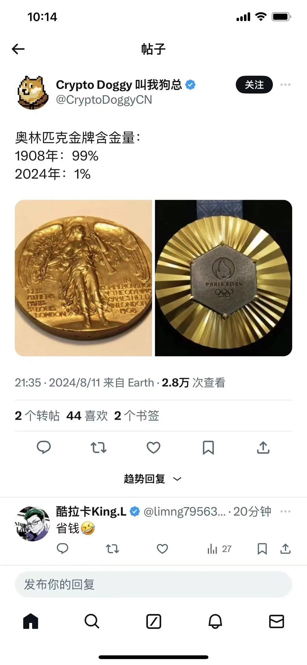Screen dimensions: 307x665
Task: Go to Home tab in bottom bar
Action: pos(31,621)
